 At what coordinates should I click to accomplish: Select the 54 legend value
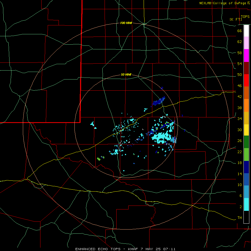click(240, 64)
